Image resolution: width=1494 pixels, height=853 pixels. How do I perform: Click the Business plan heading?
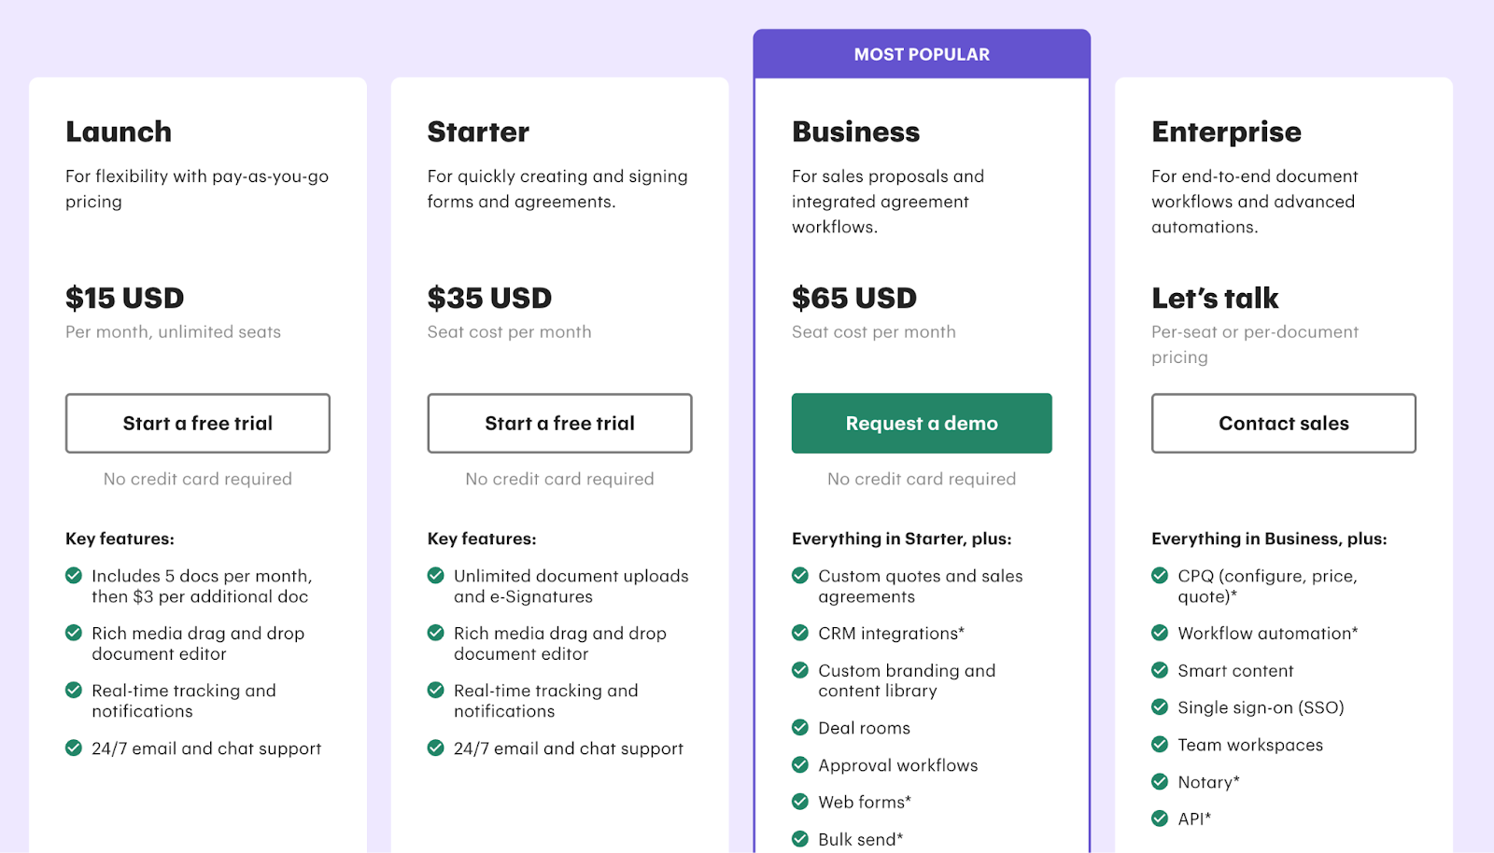click(x=855, y=132)
